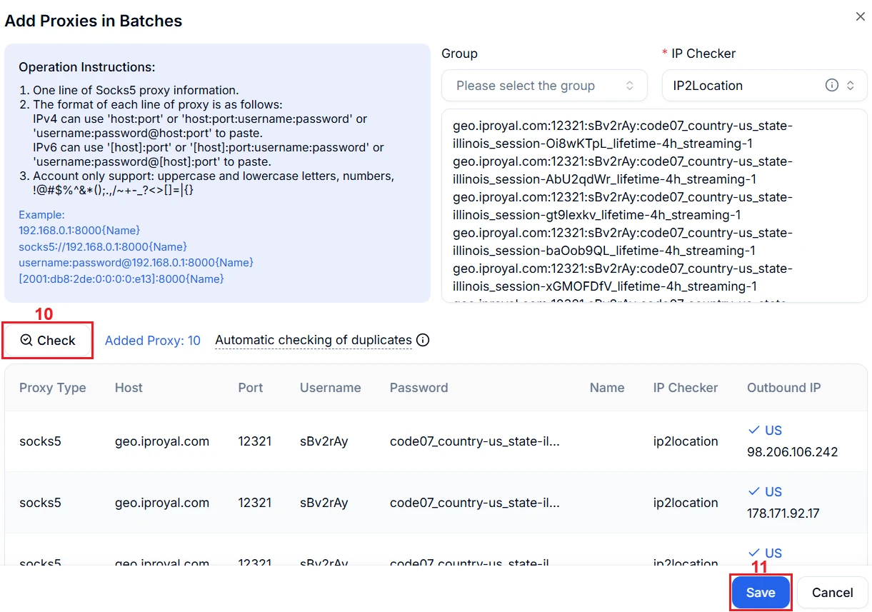
Task: Click the Outbound IP column header
Action: coord(783,388)
